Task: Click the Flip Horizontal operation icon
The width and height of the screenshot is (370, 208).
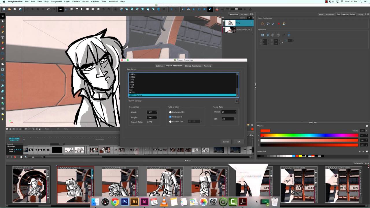Action: (262, 35)
